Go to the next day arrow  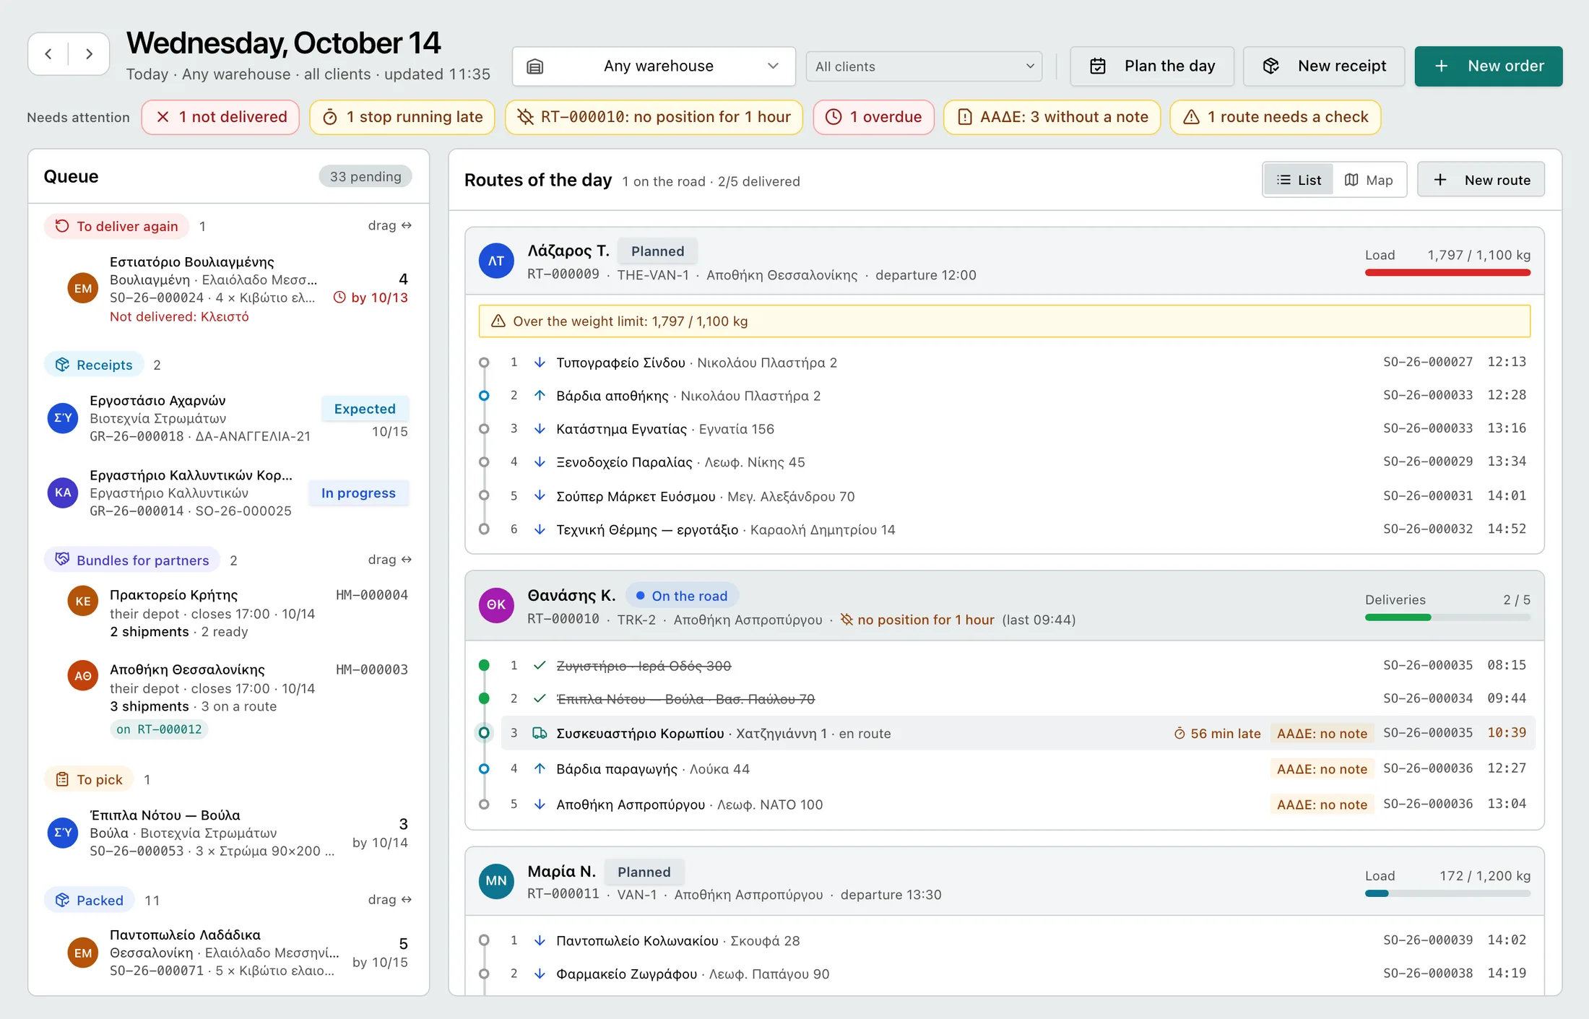(89, 54)
